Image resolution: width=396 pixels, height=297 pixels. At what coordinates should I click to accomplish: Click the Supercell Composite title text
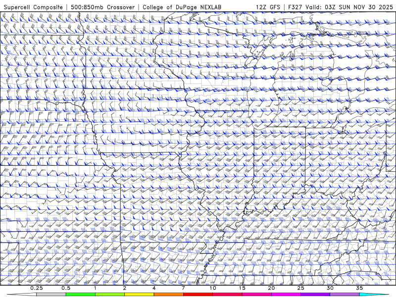pyautogui.click(x=33, y=7)
